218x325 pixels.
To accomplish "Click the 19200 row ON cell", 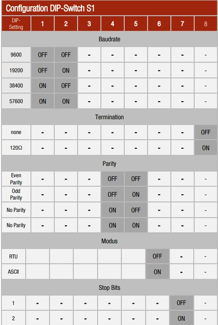I will pos(66,70).
